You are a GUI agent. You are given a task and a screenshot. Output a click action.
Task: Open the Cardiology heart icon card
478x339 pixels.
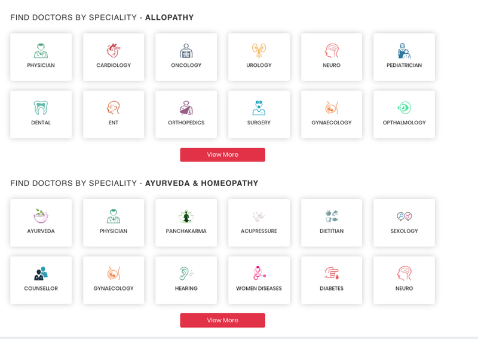pyautogui.click(x=114, y=50)
